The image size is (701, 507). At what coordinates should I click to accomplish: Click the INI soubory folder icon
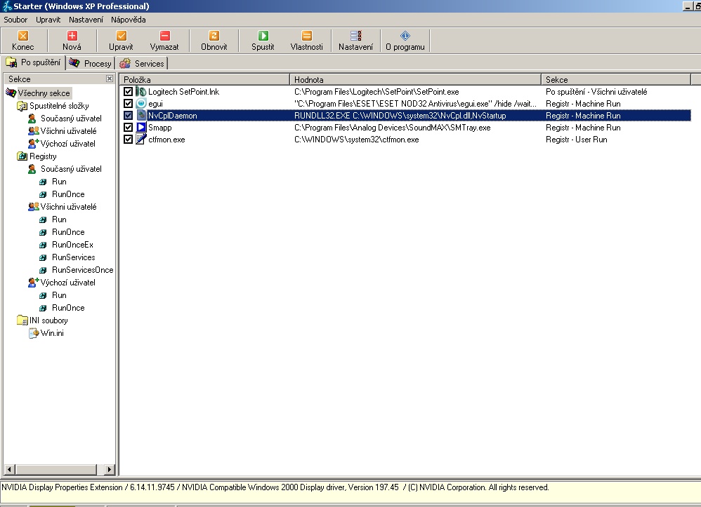point(22,320)
